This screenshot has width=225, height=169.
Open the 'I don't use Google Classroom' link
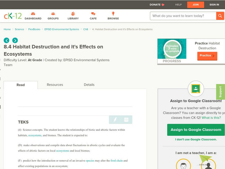pyautogui.click(x=196, y=139)
